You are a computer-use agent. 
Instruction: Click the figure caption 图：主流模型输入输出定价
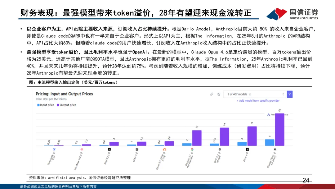[73, 82]
